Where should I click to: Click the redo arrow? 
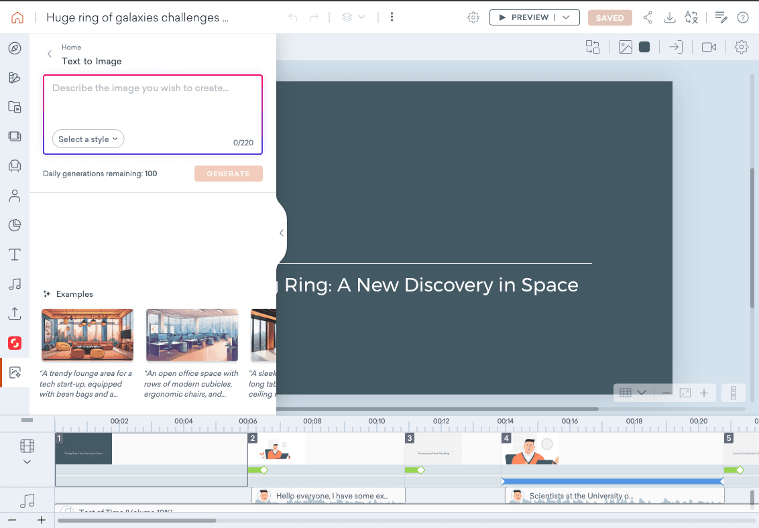tap(314, 17)
